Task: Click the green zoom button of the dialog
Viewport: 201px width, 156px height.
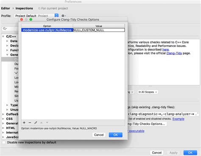Action: [31, 19]
